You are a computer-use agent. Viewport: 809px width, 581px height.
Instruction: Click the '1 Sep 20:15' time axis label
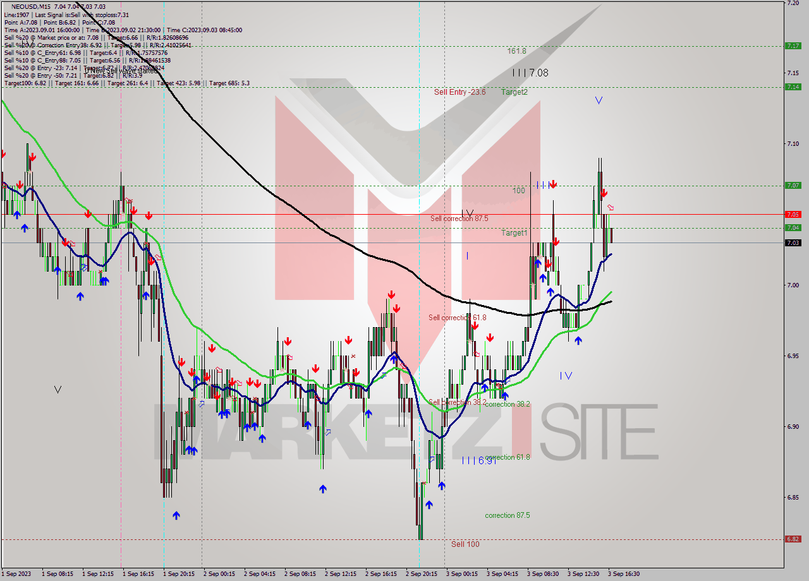click(178, 574)
